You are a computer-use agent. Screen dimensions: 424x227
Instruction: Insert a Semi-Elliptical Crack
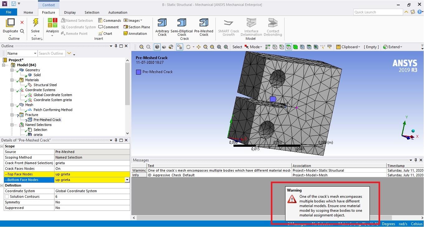(182, 23)
